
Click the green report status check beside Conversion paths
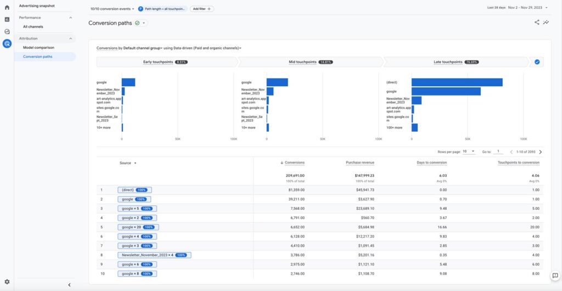[137, 23]
